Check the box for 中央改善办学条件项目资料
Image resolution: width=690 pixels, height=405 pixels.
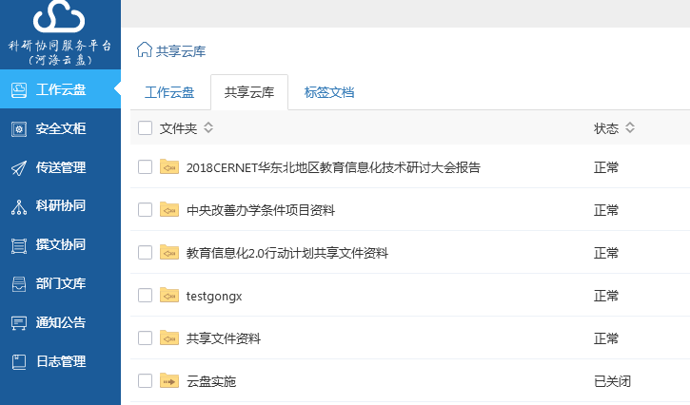click(145, 210)
